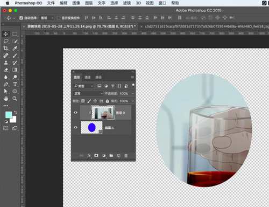Open the layer filter type dropdown
The image size is (269, 207).
tap(83, 86)
